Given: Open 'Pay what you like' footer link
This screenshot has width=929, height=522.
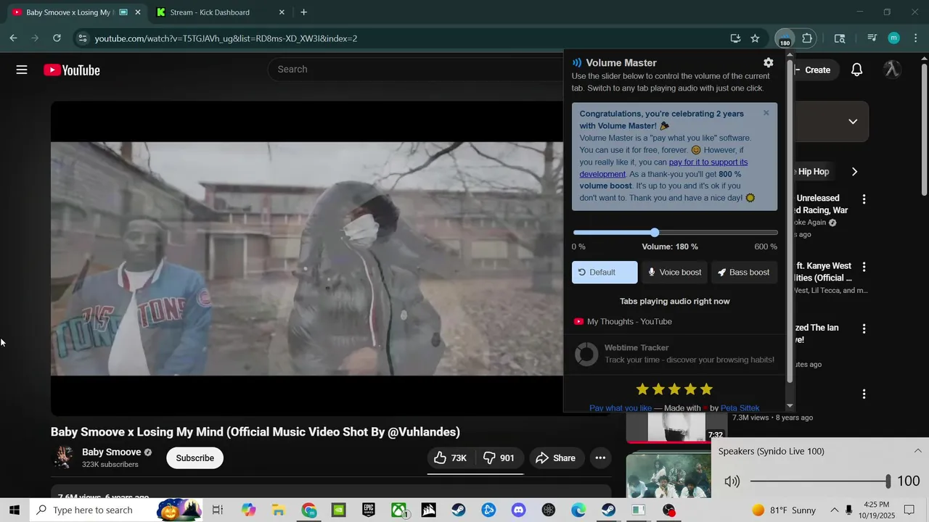Looking at the screenshot, I should [x=621, y=408].
